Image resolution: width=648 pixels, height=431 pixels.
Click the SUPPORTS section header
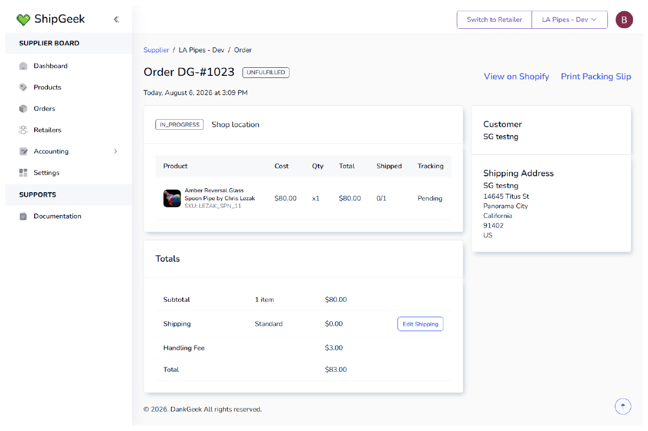[x=37, y=195]
